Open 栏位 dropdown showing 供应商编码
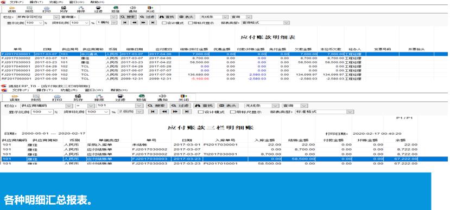The width and height of the screenshot is (450, 210). (68, 106)
